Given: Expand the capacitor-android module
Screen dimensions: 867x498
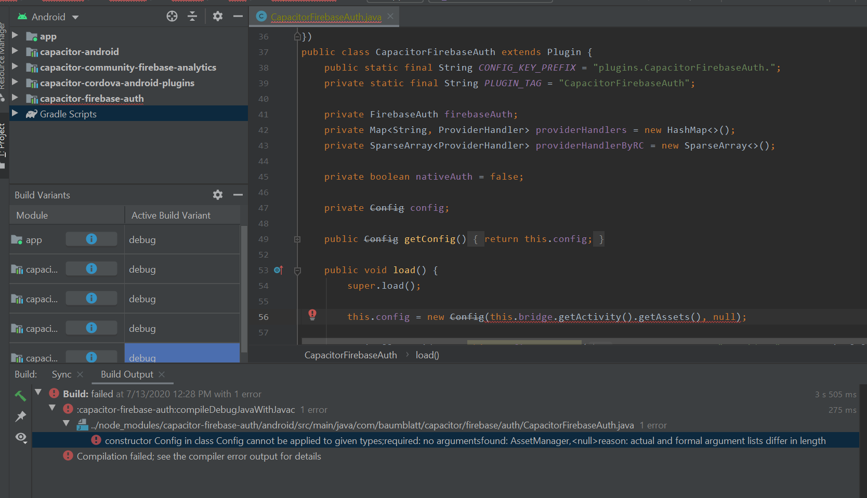Looking at the screenshot, I should 15,51.
